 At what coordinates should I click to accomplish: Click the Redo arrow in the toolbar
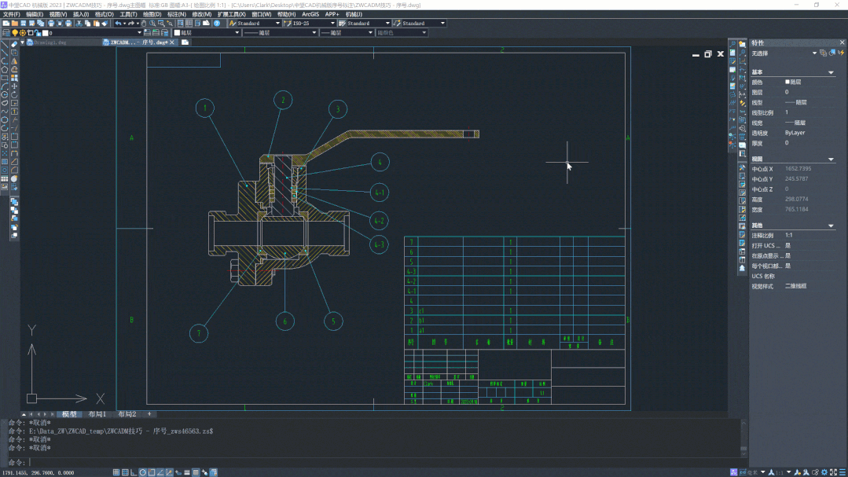point(132,24)
